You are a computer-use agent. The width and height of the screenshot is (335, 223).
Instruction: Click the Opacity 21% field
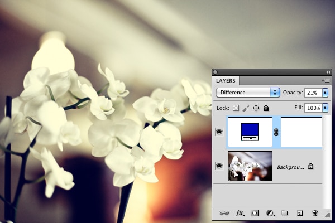313,93
